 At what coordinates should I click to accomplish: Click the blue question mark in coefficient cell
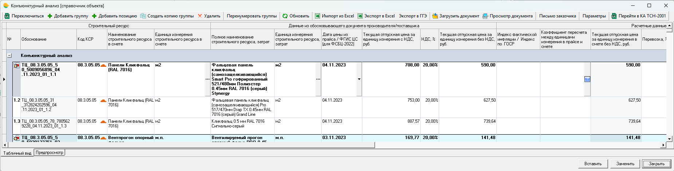point(587,79)
